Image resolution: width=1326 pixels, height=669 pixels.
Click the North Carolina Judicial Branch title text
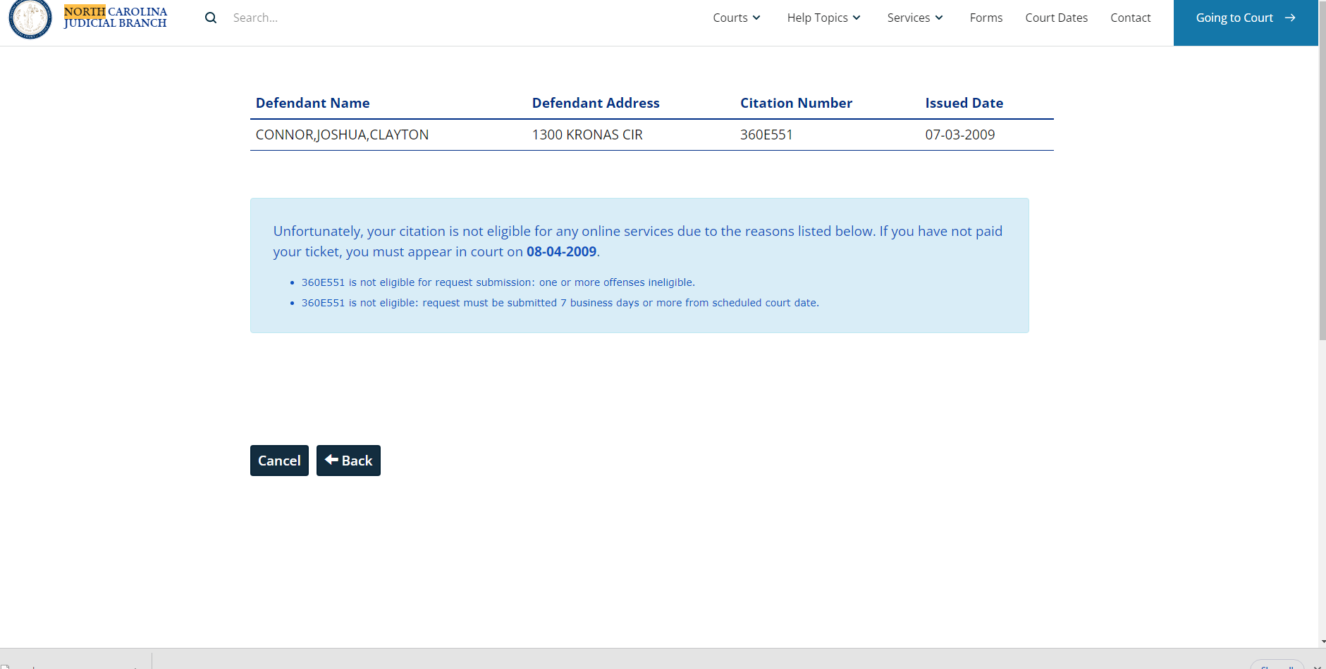click(x=116, y=17)
